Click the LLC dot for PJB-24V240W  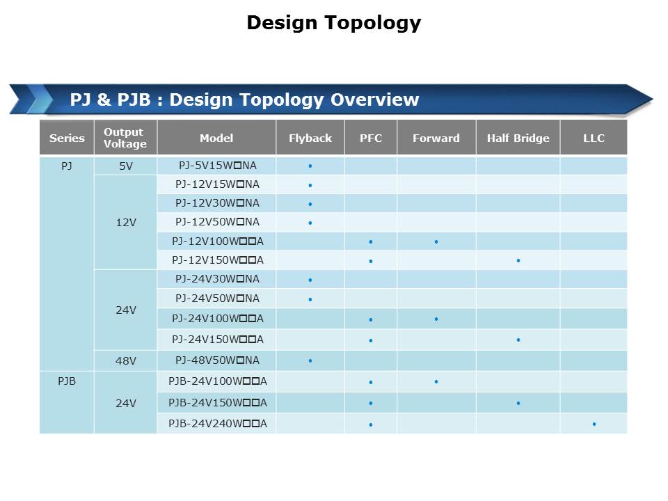(594, 423)
